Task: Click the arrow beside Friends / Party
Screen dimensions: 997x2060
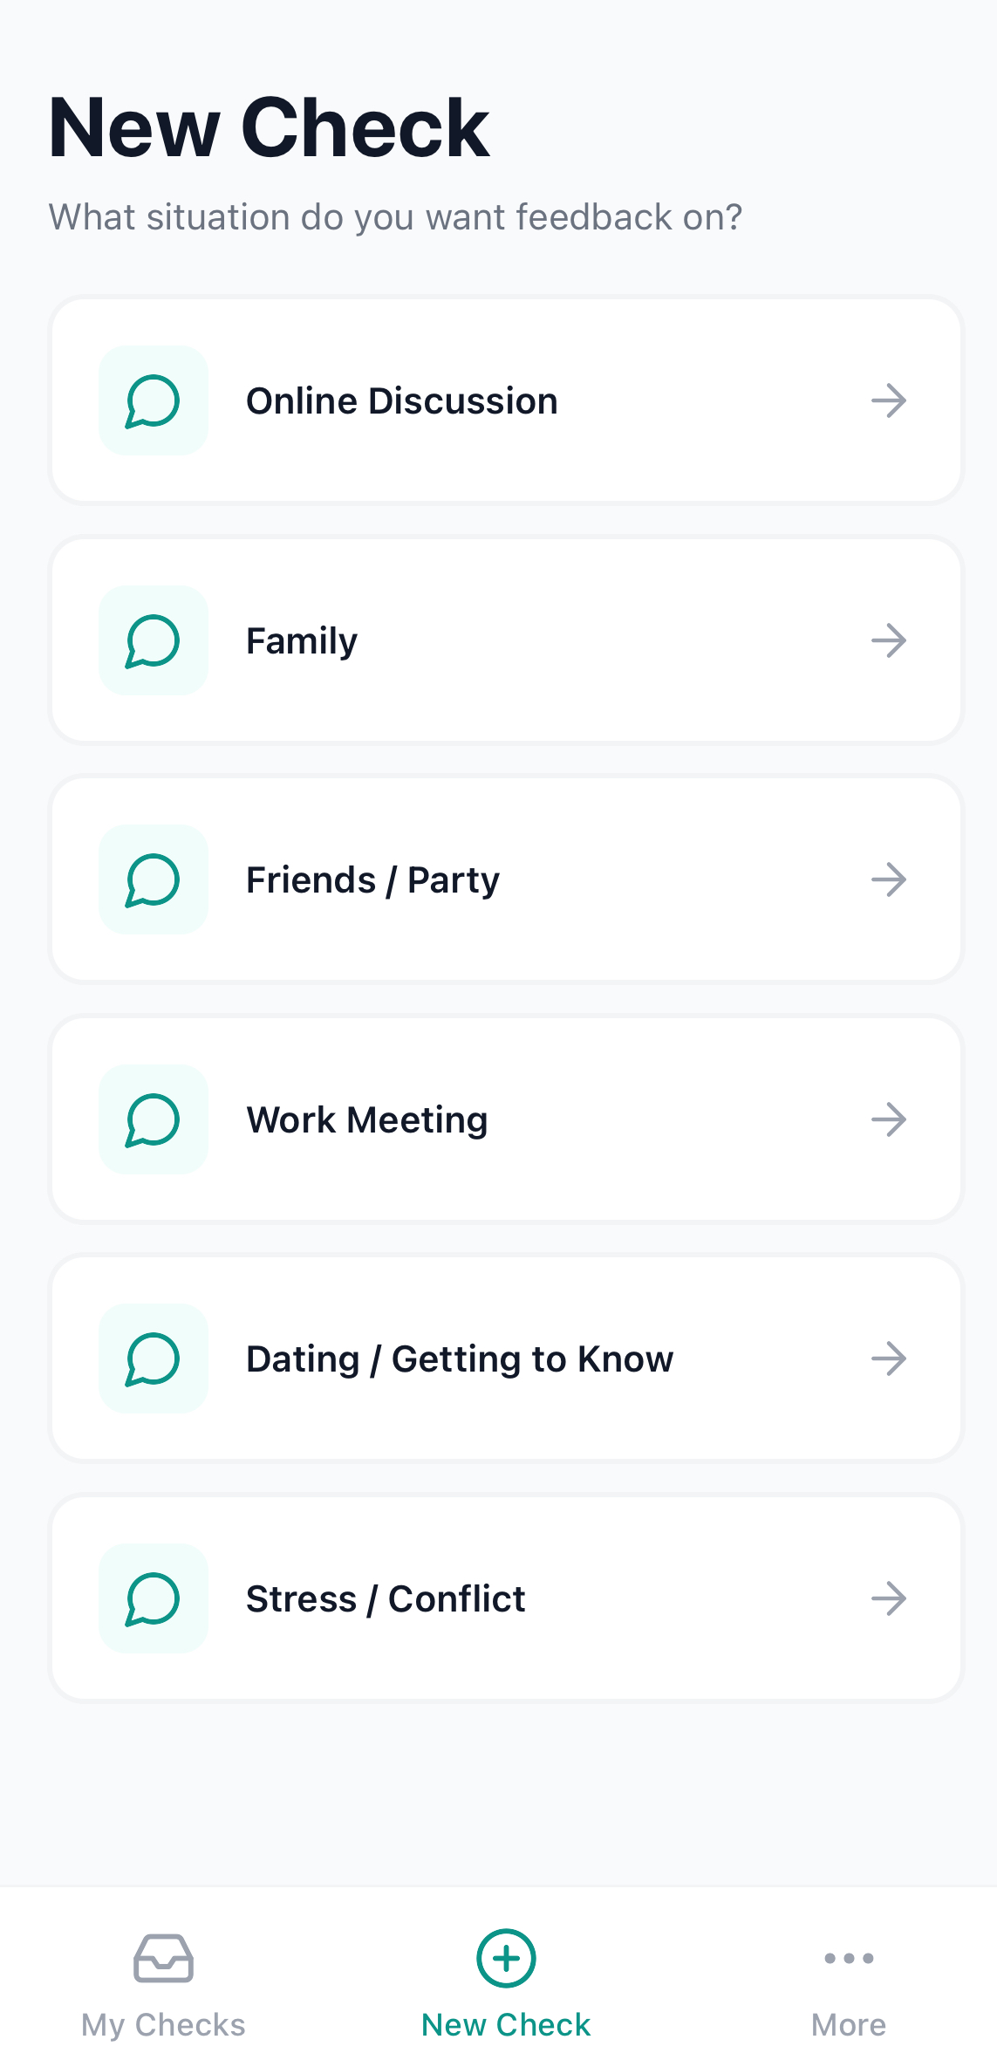Action: [x=889, y=879]
